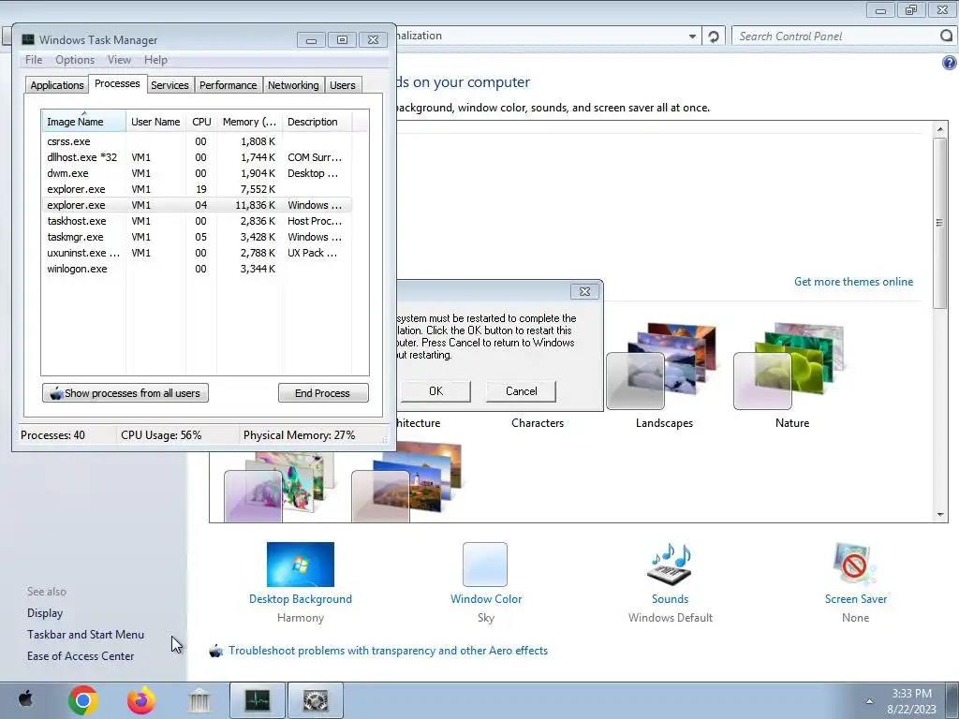Open Get more themes online link

tap(853, 282)
